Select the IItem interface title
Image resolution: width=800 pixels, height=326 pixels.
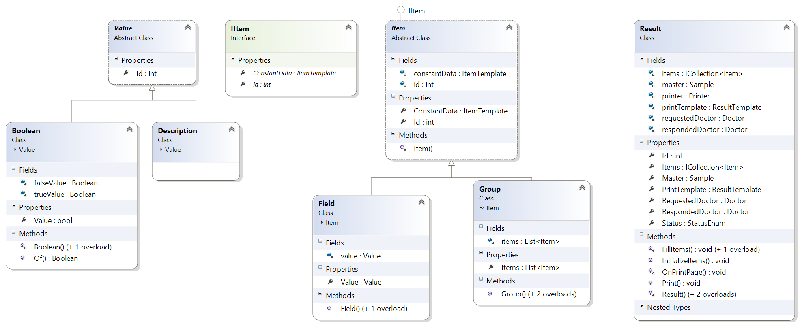pyautogui.click(x=240, y=29)
